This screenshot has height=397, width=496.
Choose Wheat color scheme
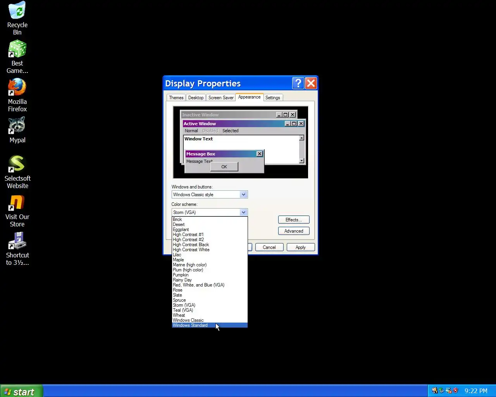click(210, 315)
